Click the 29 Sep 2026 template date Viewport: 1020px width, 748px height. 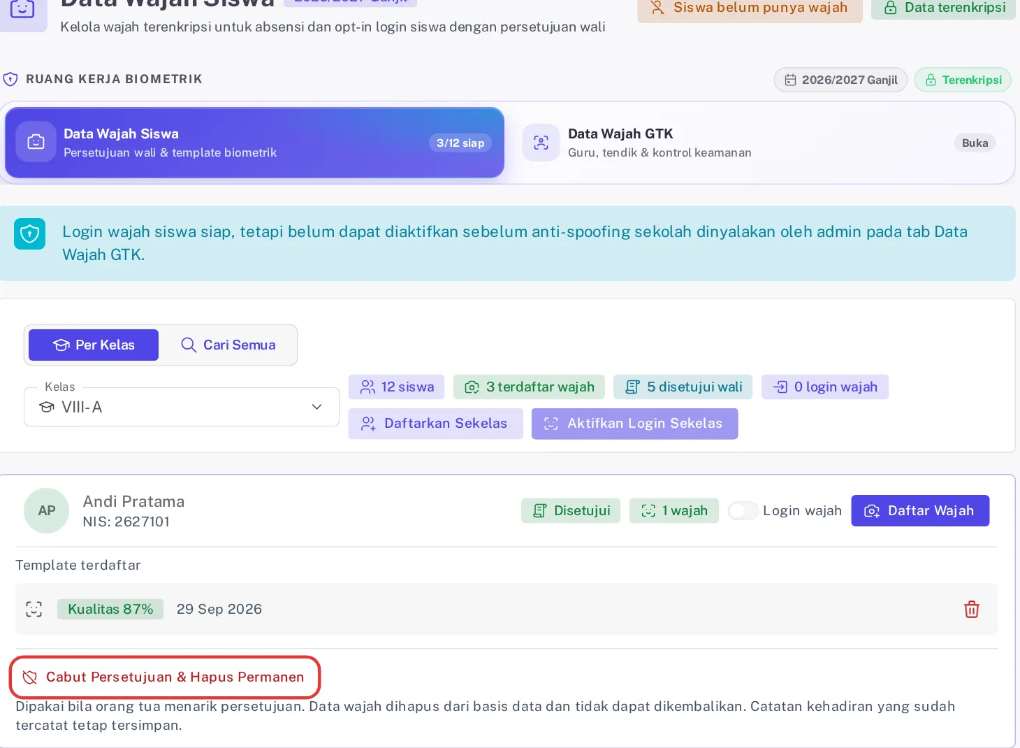click(x=219, y=610)
